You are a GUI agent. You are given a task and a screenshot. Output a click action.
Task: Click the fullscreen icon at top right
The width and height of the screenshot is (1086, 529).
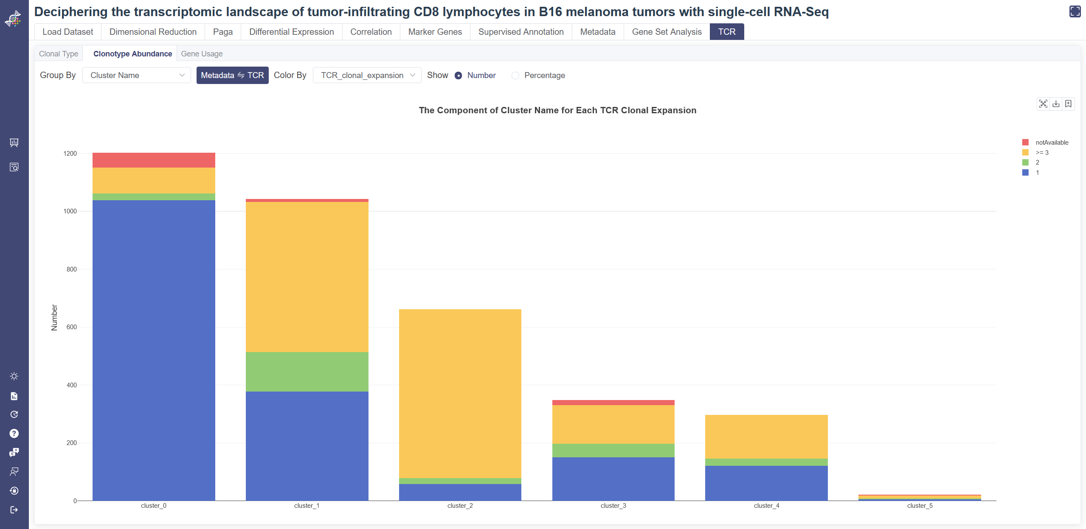1075,11
